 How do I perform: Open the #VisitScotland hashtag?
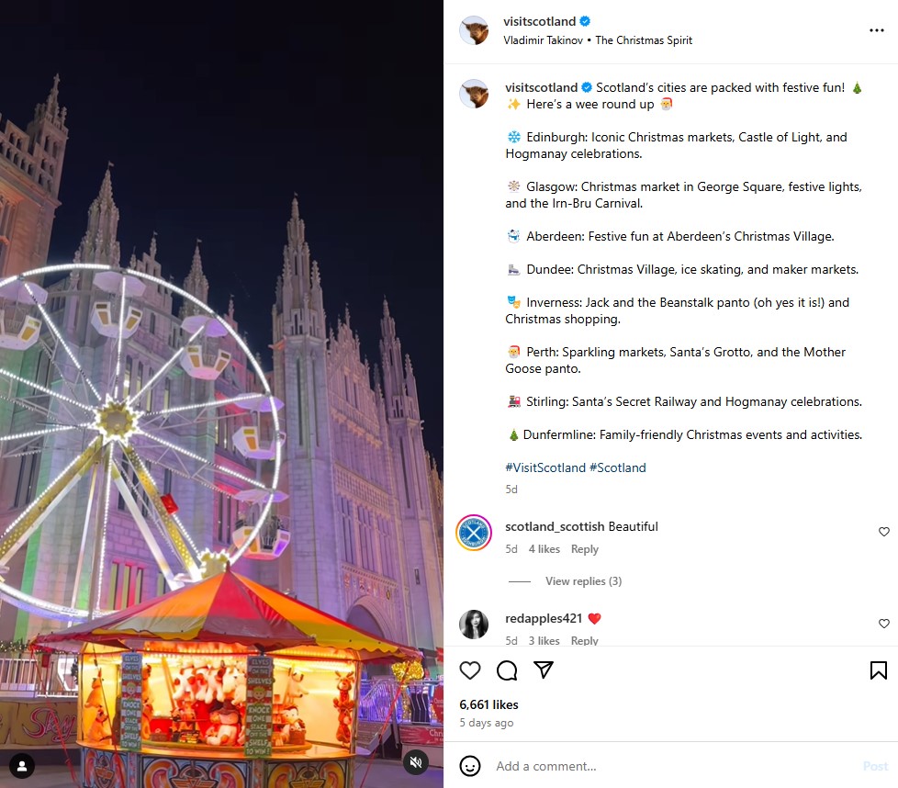pos(545,467)
